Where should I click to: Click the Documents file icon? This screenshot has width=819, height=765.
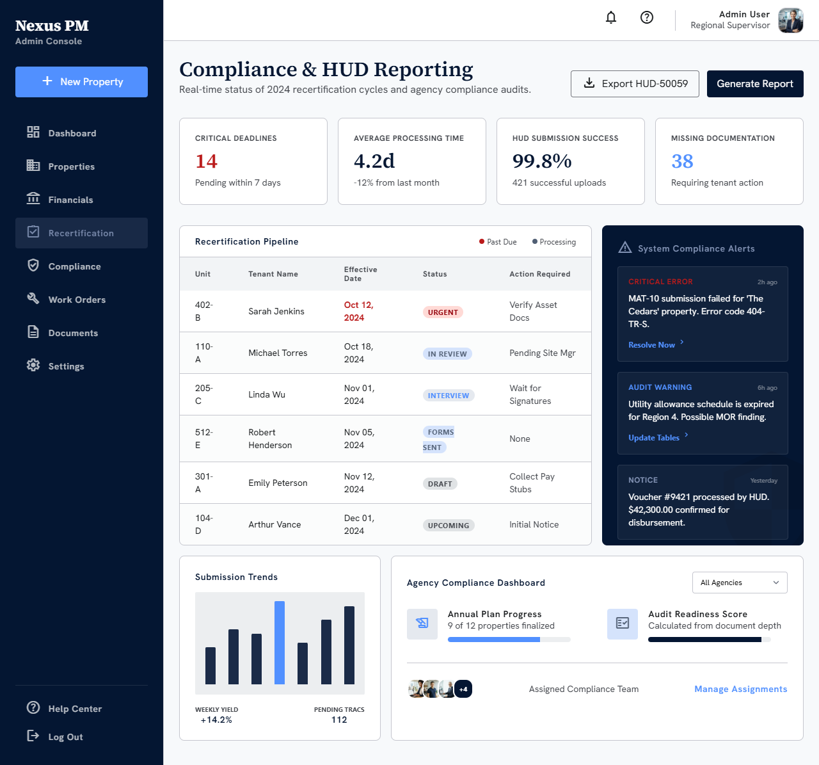point(33,332)
